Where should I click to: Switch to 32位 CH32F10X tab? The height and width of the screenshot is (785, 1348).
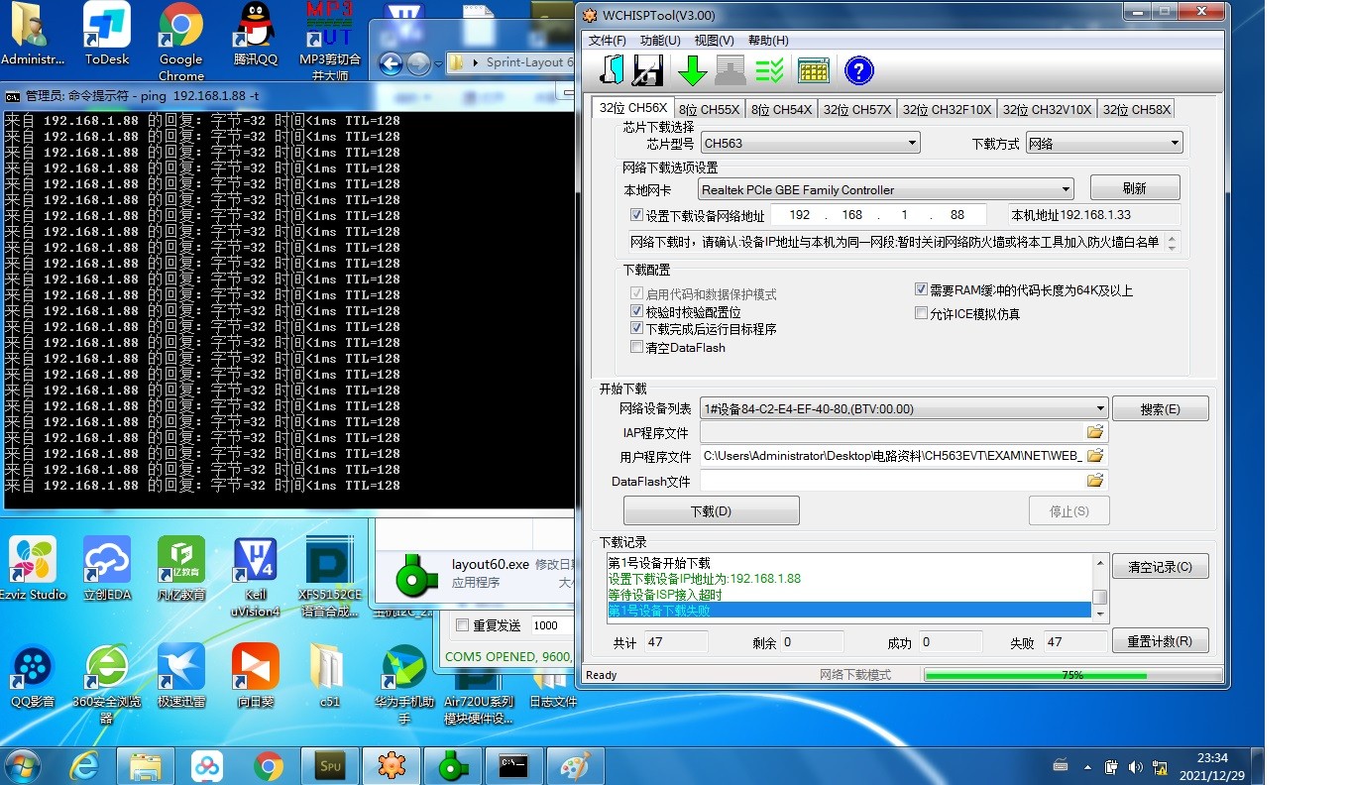(x=947, y=109)
